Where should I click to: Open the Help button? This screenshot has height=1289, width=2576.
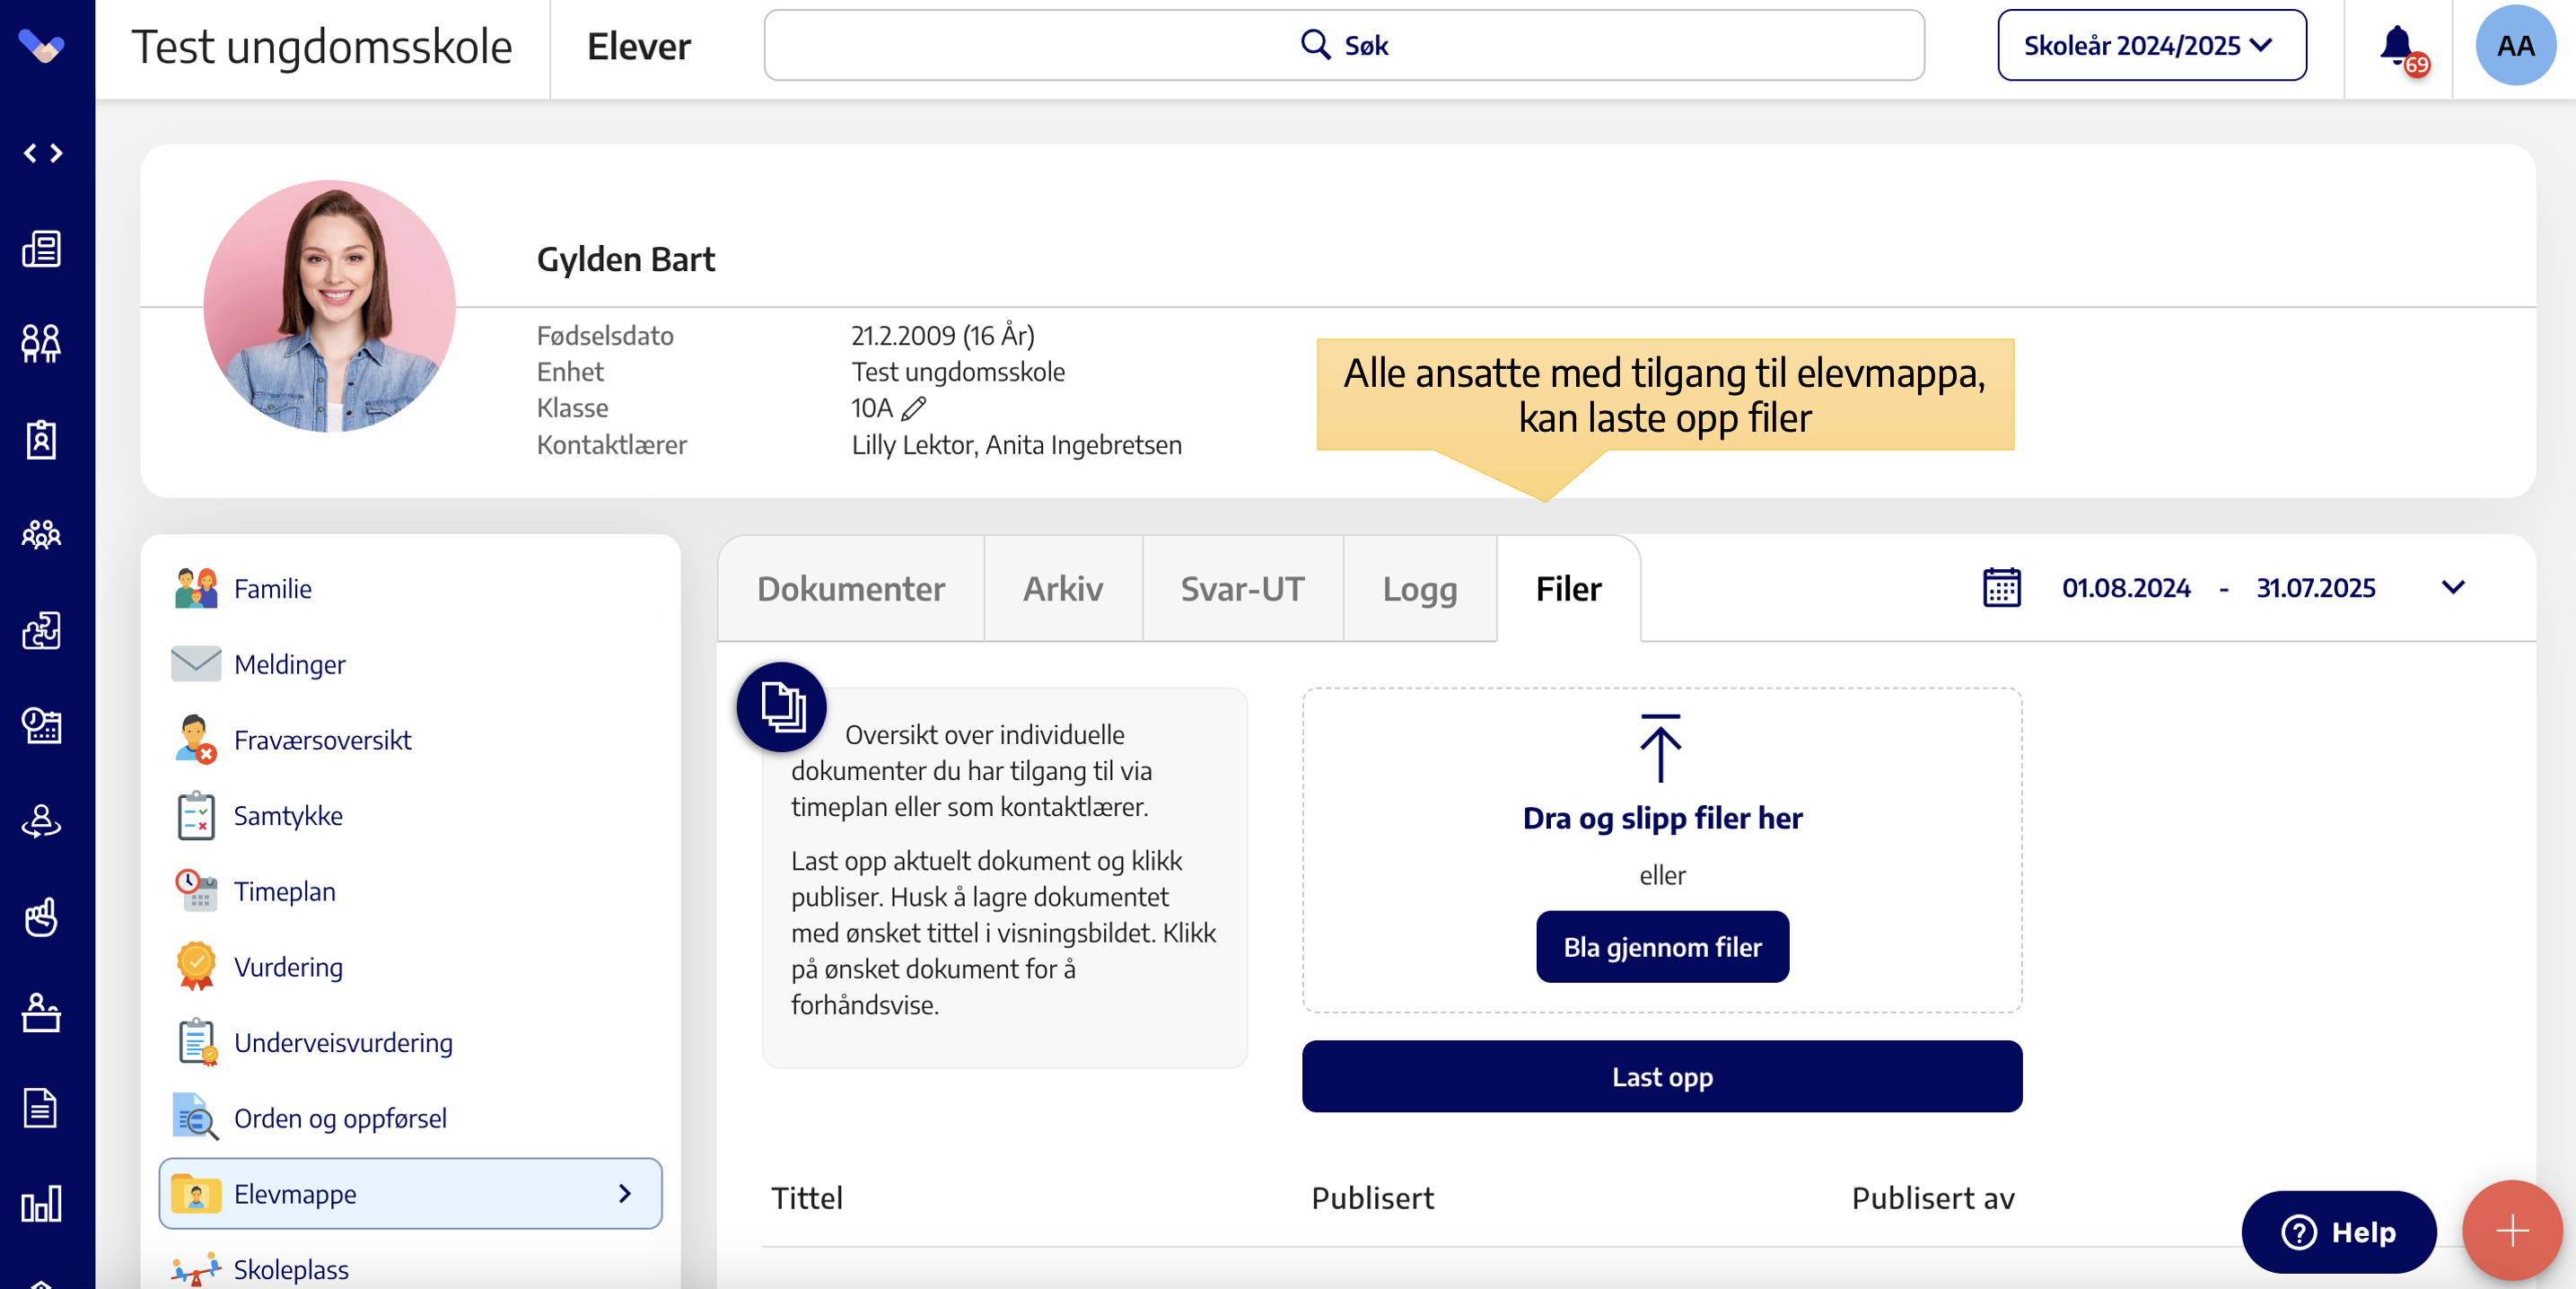2338,1231
